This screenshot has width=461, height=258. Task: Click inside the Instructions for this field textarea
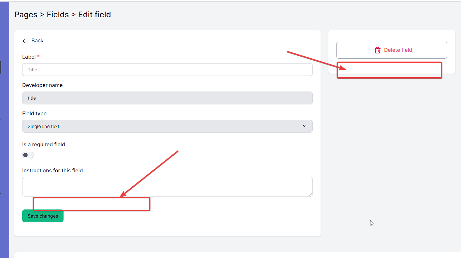pos(167,187)
